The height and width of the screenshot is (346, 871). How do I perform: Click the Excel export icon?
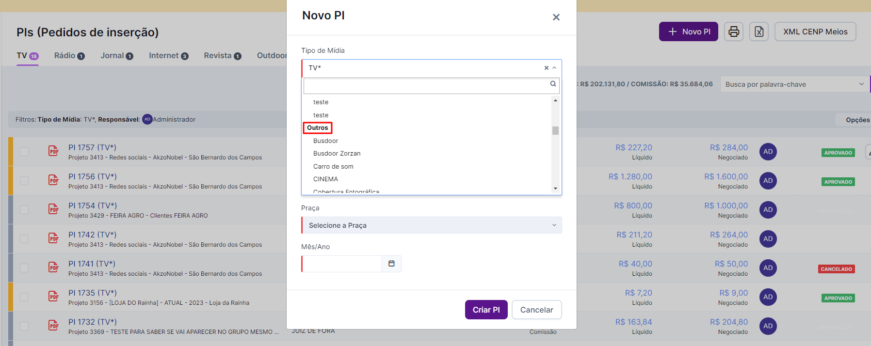(x=759, y=32)
